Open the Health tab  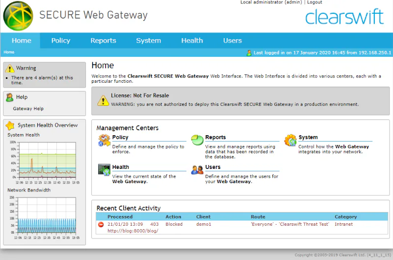coord(192,41)
